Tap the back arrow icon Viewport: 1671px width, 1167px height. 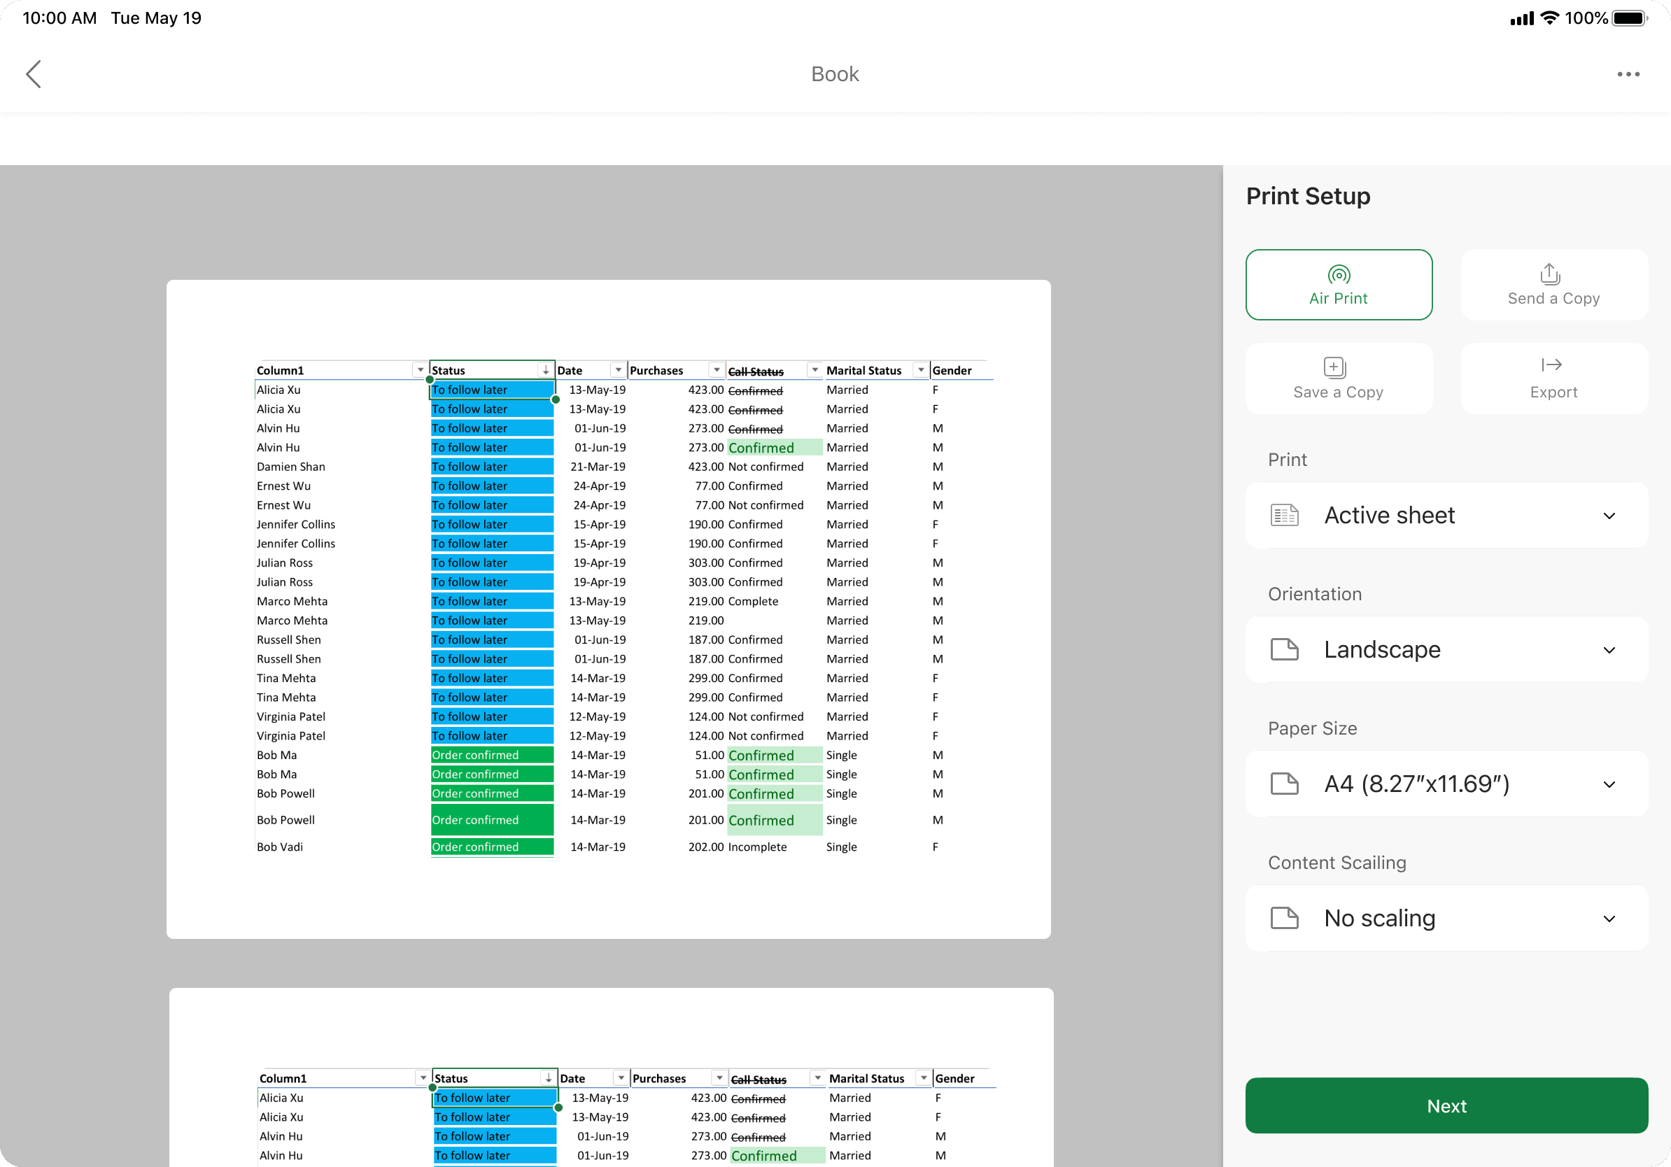[34, 74]
